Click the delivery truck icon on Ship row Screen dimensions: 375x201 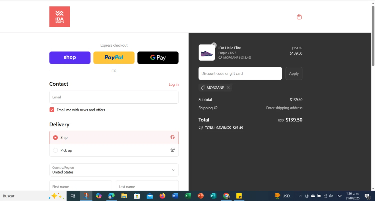172,137
